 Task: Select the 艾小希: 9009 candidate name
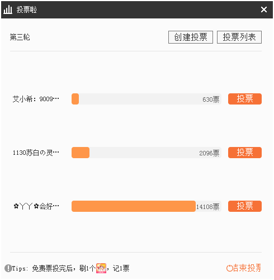36,99
